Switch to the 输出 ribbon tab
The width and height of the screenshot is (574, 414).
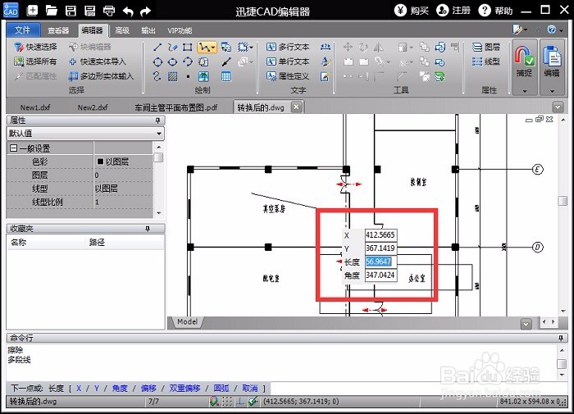[148, 30]
